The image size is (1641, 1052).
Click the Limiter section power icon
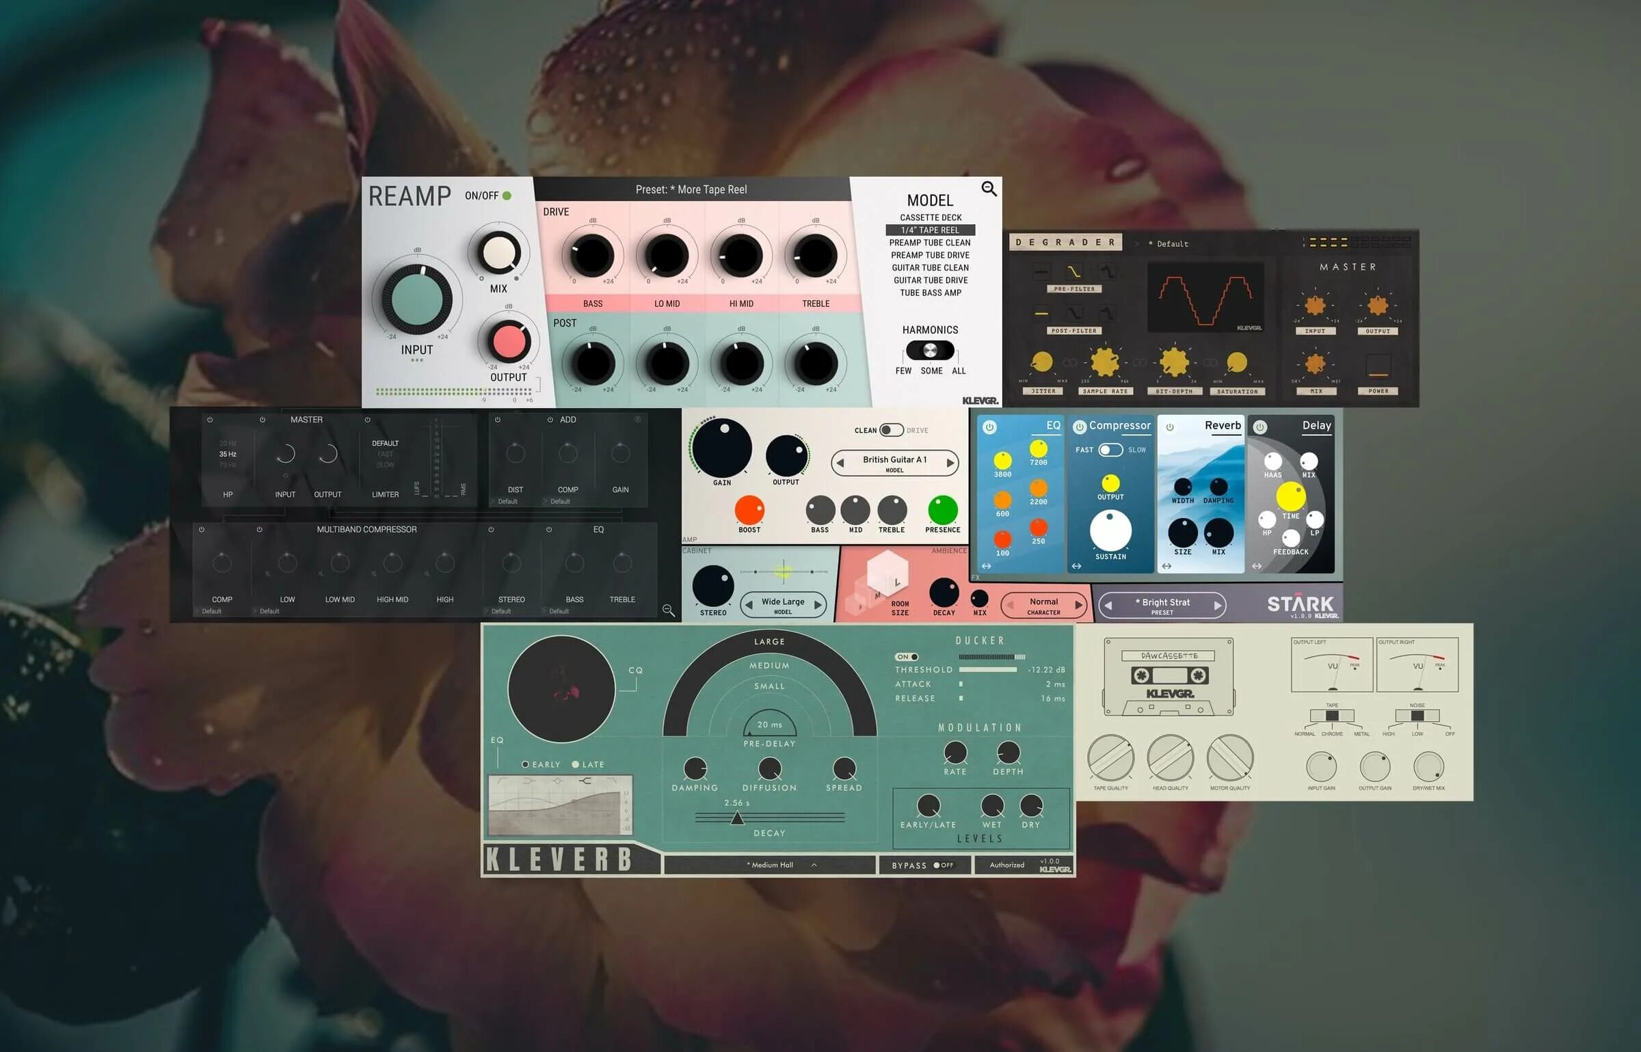point(367,420)
